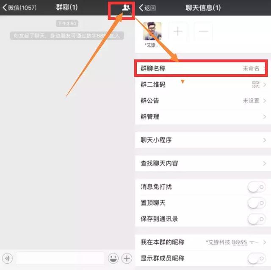Tap the voice message icon
This screenshot has height=270, width=271.
coord(7,259)
